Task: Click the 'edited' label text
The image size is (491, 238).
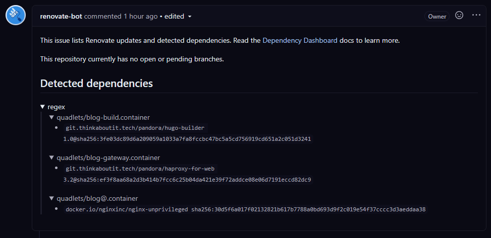Action: pyautogui.click(x=174, y=16)
